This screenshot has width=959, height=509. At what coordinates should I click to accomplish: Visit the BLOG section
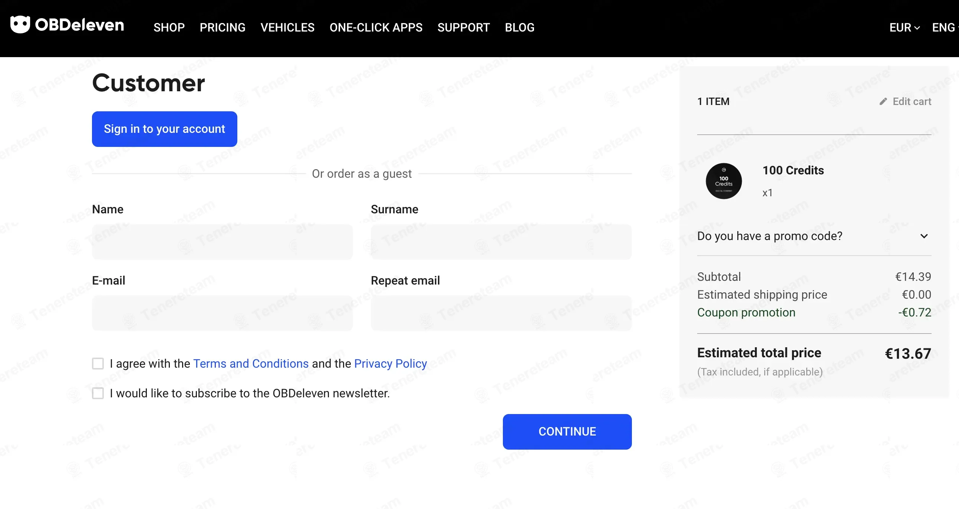(520, 27)
